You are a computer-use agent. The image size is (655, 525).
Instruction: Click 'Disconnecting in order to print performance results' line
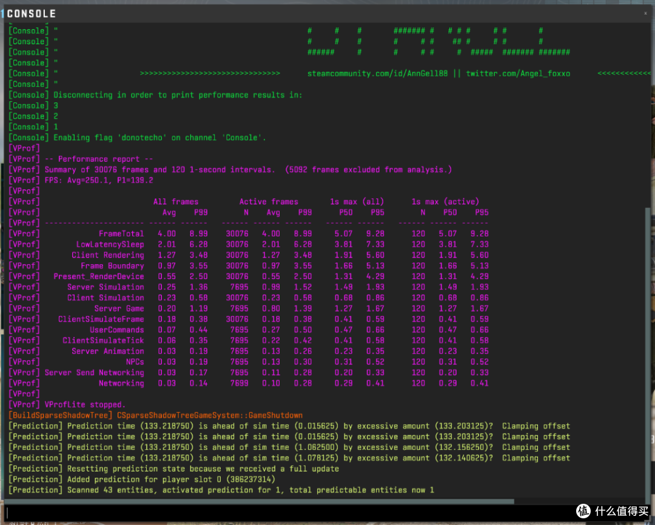155,95
